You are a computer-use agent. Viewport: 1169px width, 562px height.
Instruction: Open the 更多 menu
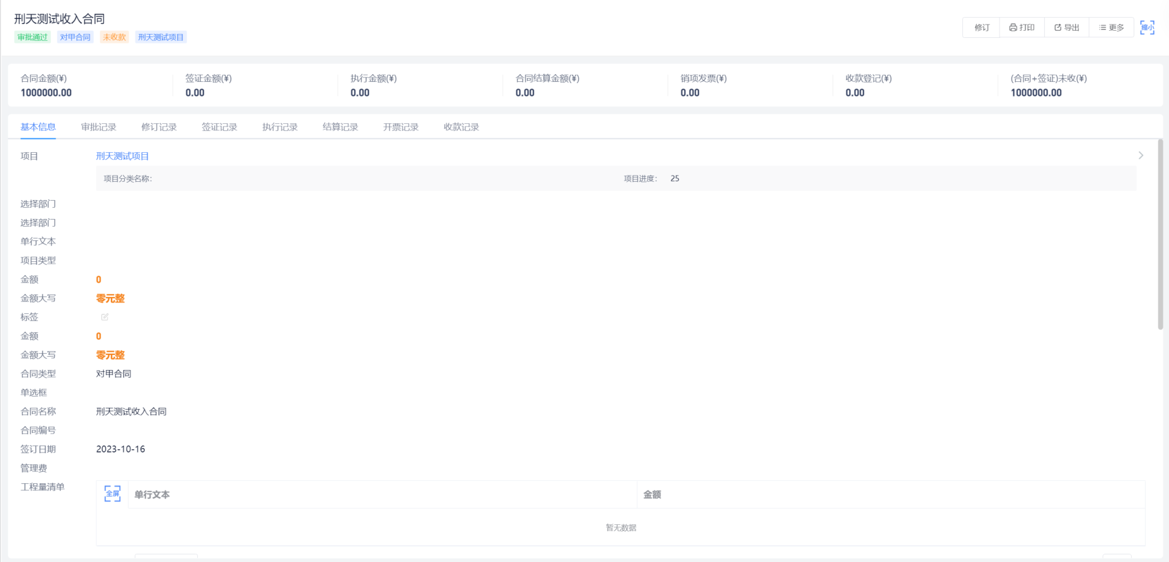1111,28
